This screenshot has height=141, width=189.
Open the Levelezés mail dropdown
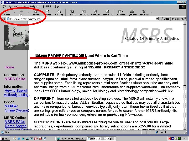[x=120, y=13]
